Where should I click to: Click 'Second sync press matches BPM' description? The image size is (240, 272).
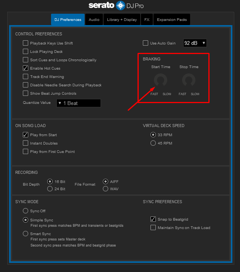point(73,245)
